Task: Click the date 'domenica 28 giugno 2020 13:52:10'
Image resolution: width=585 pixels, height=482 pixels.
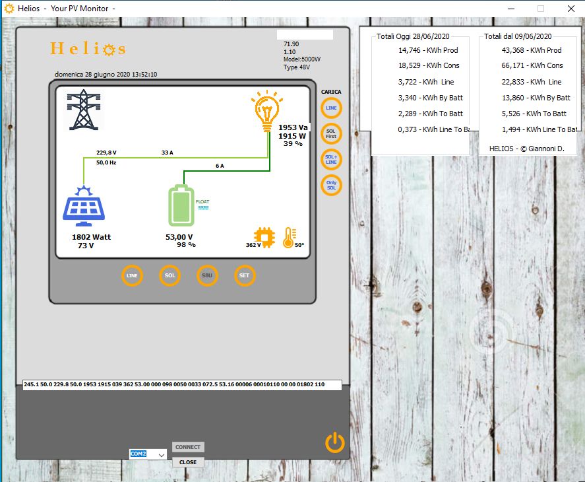Action: pos(106,75)
